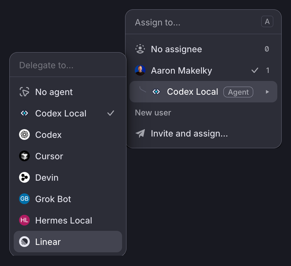Image resolution: width=291 pixels, height=266 pixels.
Task: Delegate to Cursor
Action: (x=68, y=156)
